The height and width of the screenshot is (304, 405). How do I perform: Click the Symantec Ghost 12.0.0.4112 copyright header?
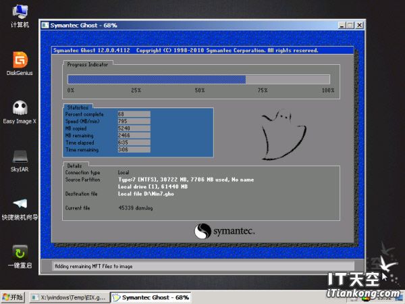186,51
